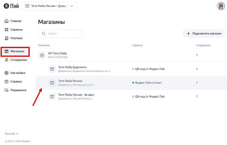Viewport: 227px width, 145px height.
Task: Open Настройки in the sidebar
Action: pos(18,73)
